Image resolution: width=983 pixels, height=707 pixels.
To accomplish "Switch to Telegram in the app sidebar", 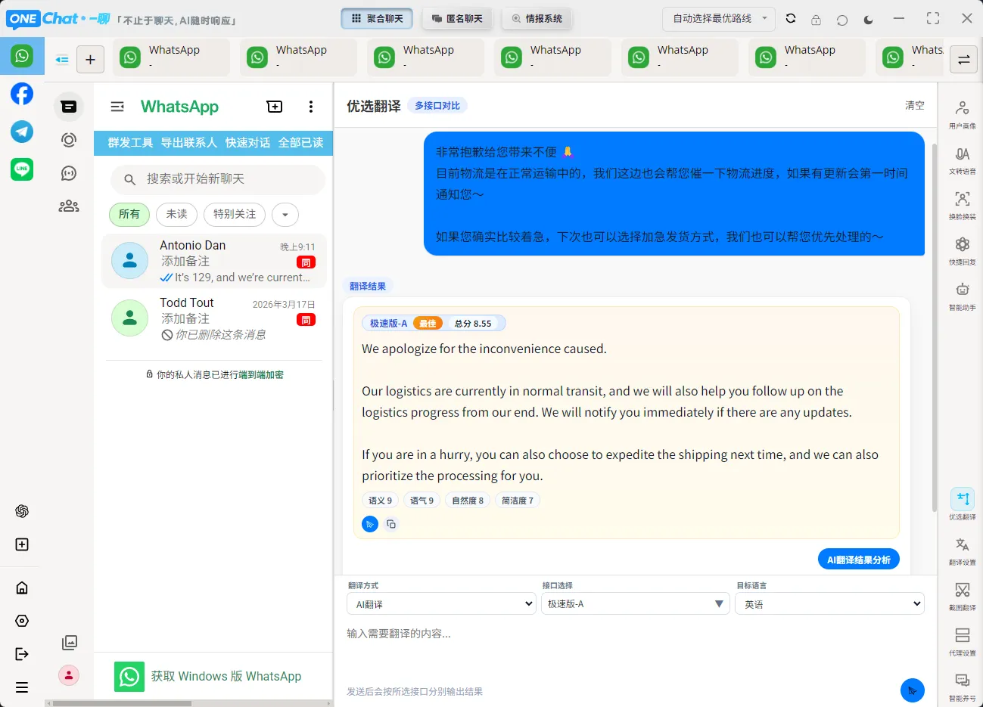I will coord(21,132).
